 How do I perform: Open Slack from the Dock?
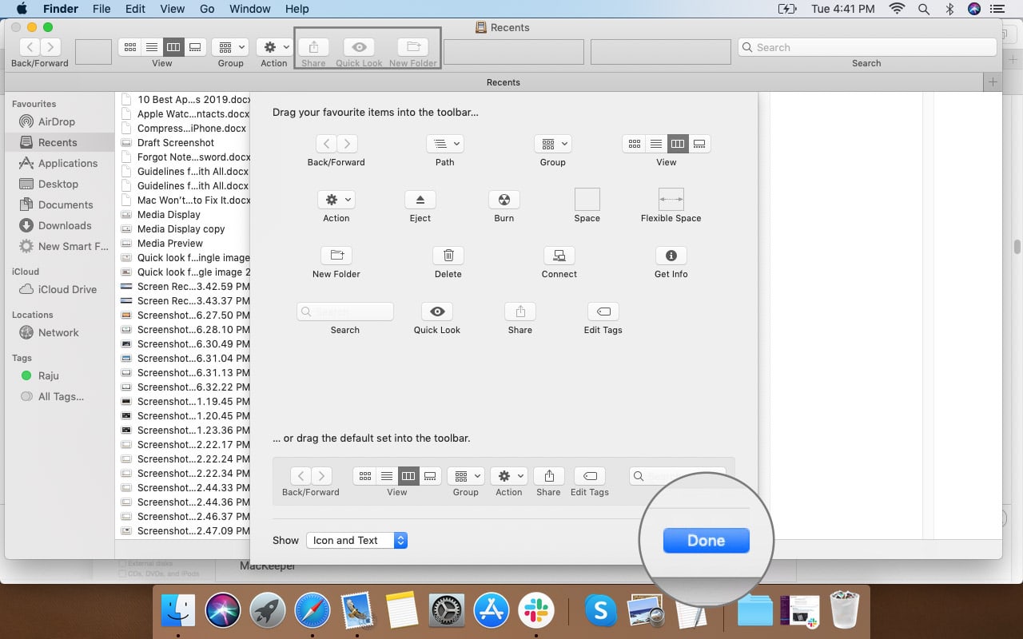536,610
